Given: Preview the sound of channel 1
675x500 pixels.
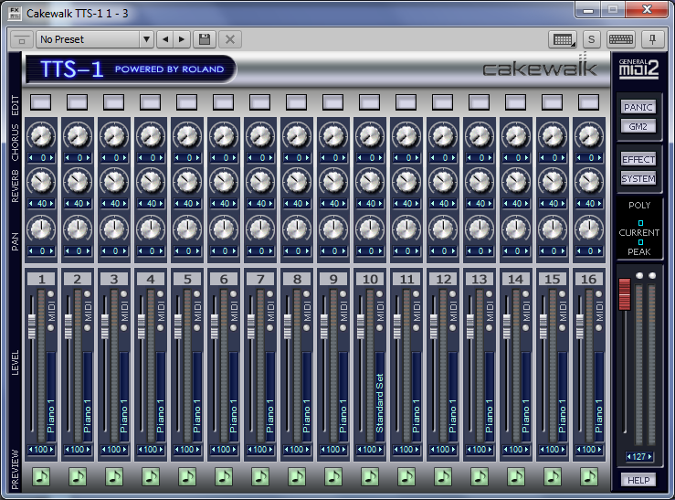Looking at the screenshot, I should pos(41,476).
